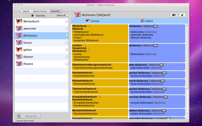Tick the checkbox for awesome
This screenshot has height=126, width=202.
point(67,29)
